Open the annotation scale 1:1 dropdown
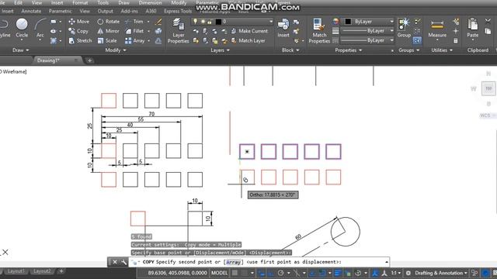 (x=395, y=273)
